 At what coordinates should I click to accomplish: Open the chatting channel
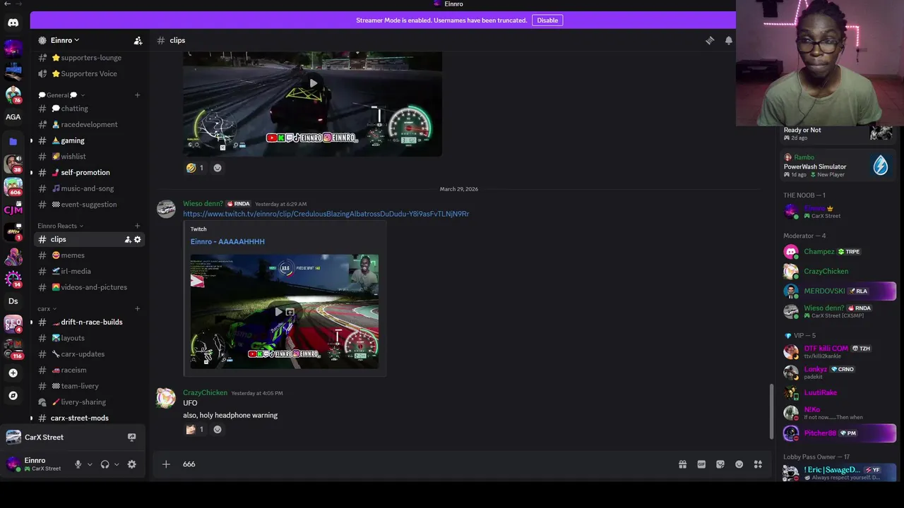click(x=89, y=109)
